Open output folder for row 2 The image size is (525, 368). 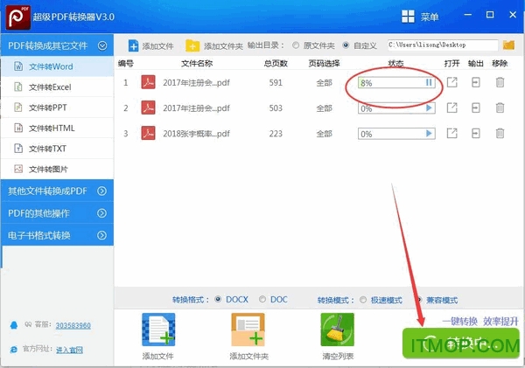[476, 108]
